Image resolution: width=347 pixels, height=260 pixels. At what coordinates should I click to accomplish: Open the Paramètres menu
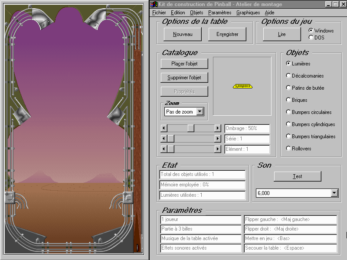(x=219, y=13)
